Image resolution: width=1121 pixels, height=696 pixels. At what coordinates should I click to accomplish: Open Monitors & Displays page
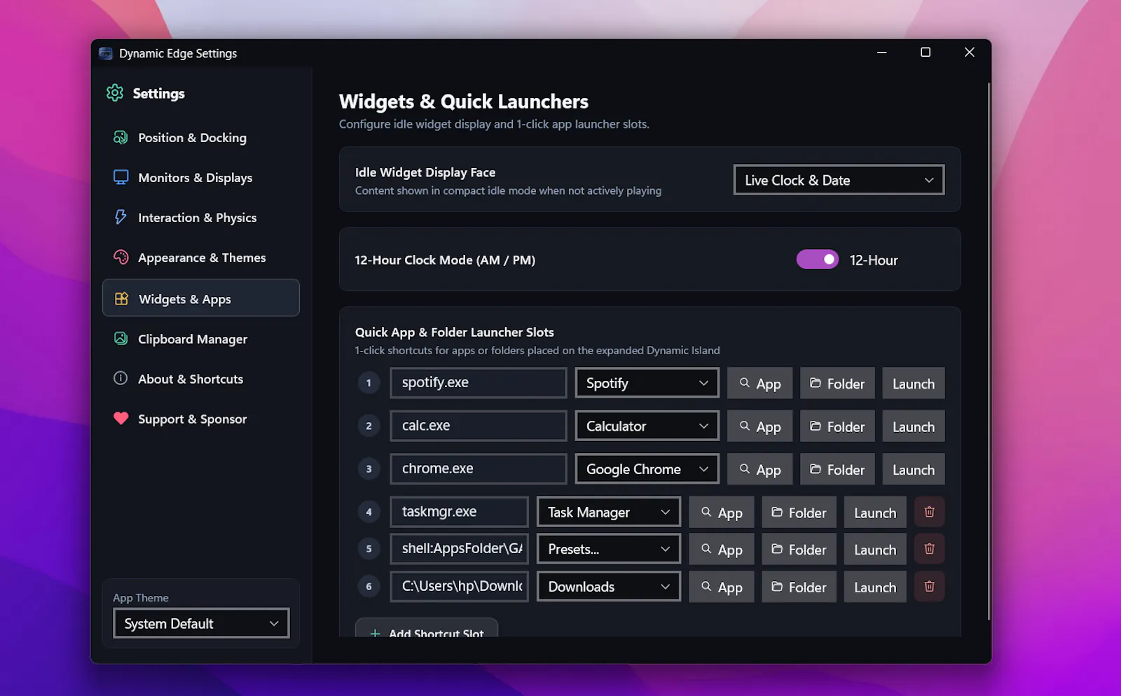click(x=201, y=177)
